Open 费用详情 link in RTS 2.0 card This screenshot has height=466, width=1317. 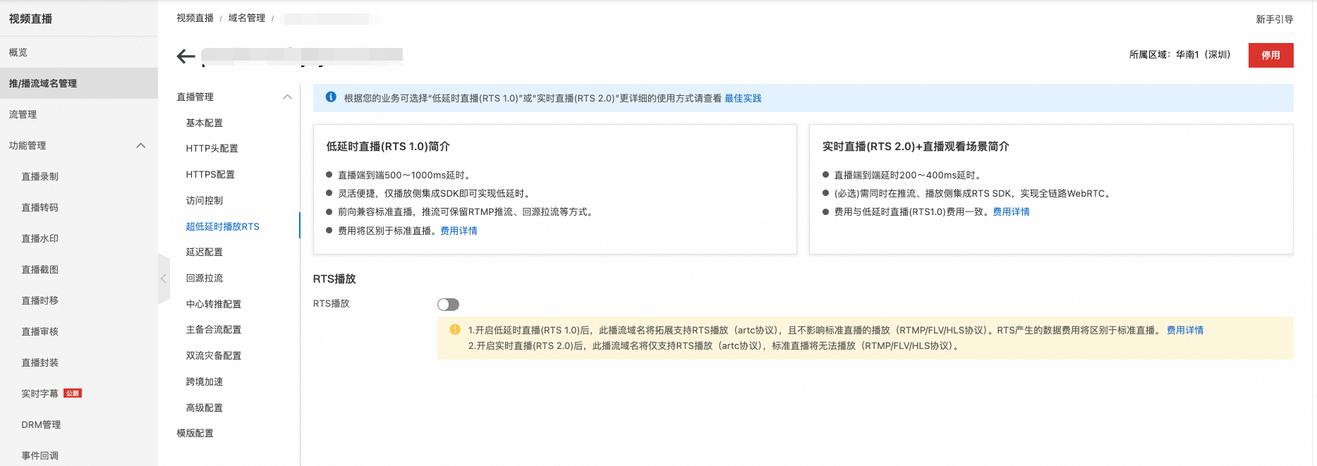[1011, 211]
